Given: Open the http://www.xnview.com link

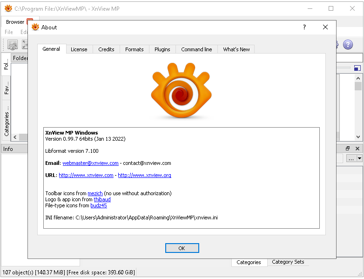Looking at the screenshot, I should pos(86,175).
